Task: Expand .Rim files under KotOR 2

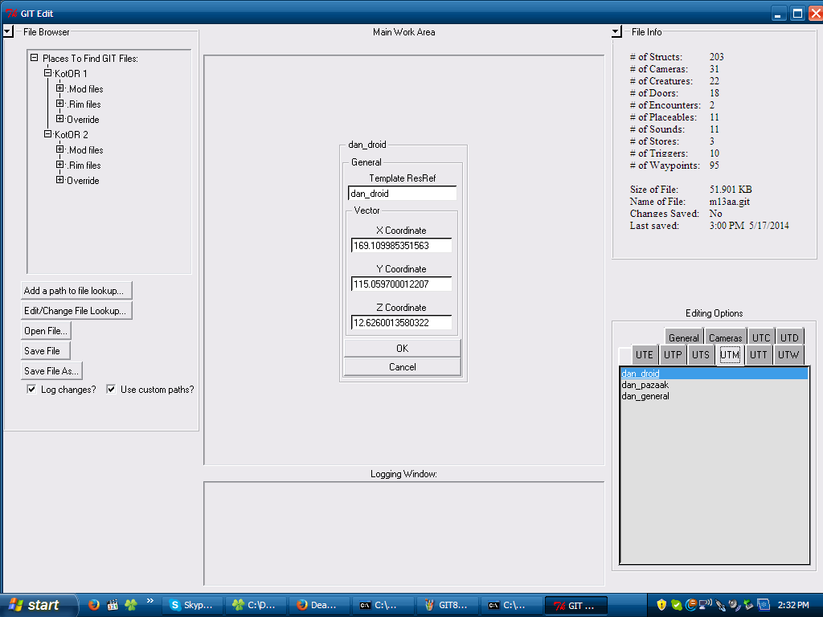Action: tap(59, 164)
